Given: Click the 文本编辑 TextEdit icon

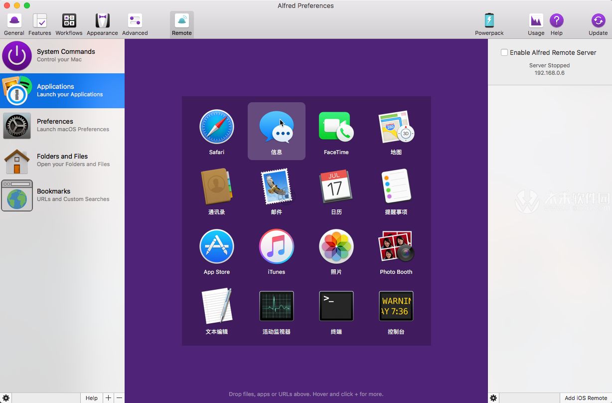Looking at the screenshot, I should click(217, 306).
